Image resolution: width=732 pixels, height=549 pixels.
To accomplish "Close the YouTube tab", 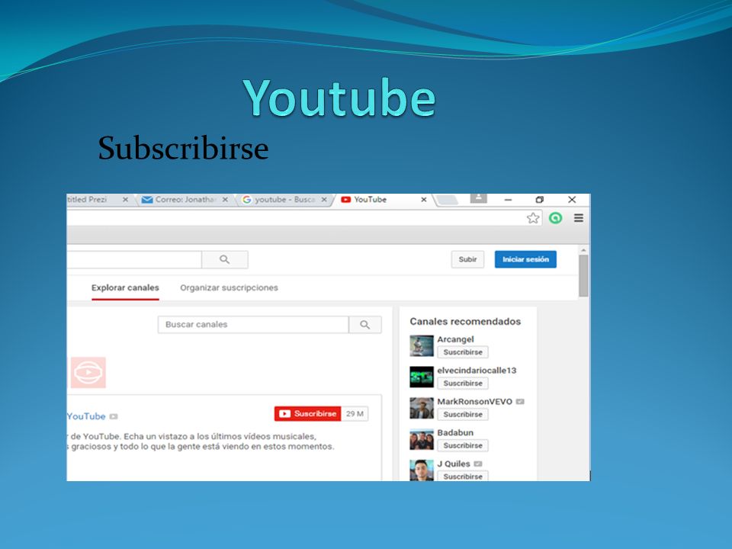I will click(x=423, y=199).
